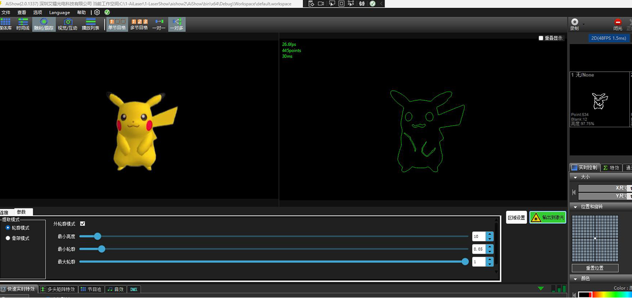Image resolution: width=632 pixels, height=298 pixels.
Task: Select the 雕刻/跟踪 tracking mode
Action: (x=44, y=24)
